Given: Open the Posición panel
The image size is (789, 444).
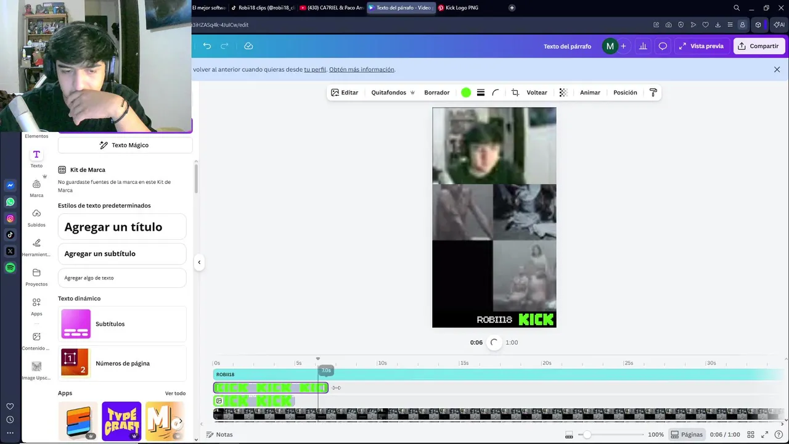Looking at the screenshot, I should [x=625, y=92].
